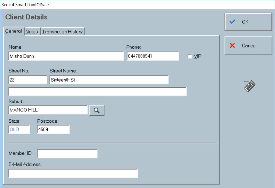Click the blue checkmark OK icon

(x=232, y=22)
